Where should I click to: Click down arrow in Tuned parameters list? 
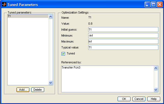51,83
